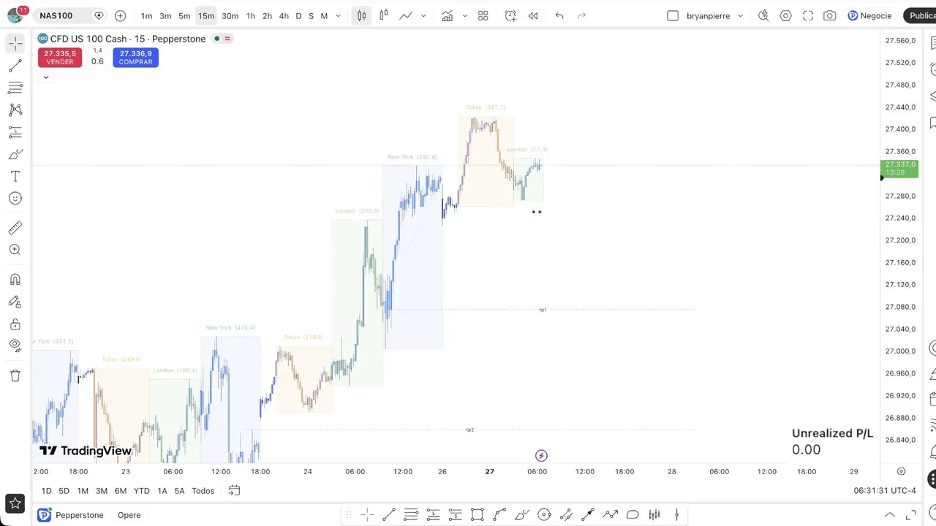The height and width of the screenshot is (526, 936).
Task: Open the favorites star toolbar button
Action: tap(15, 503)
